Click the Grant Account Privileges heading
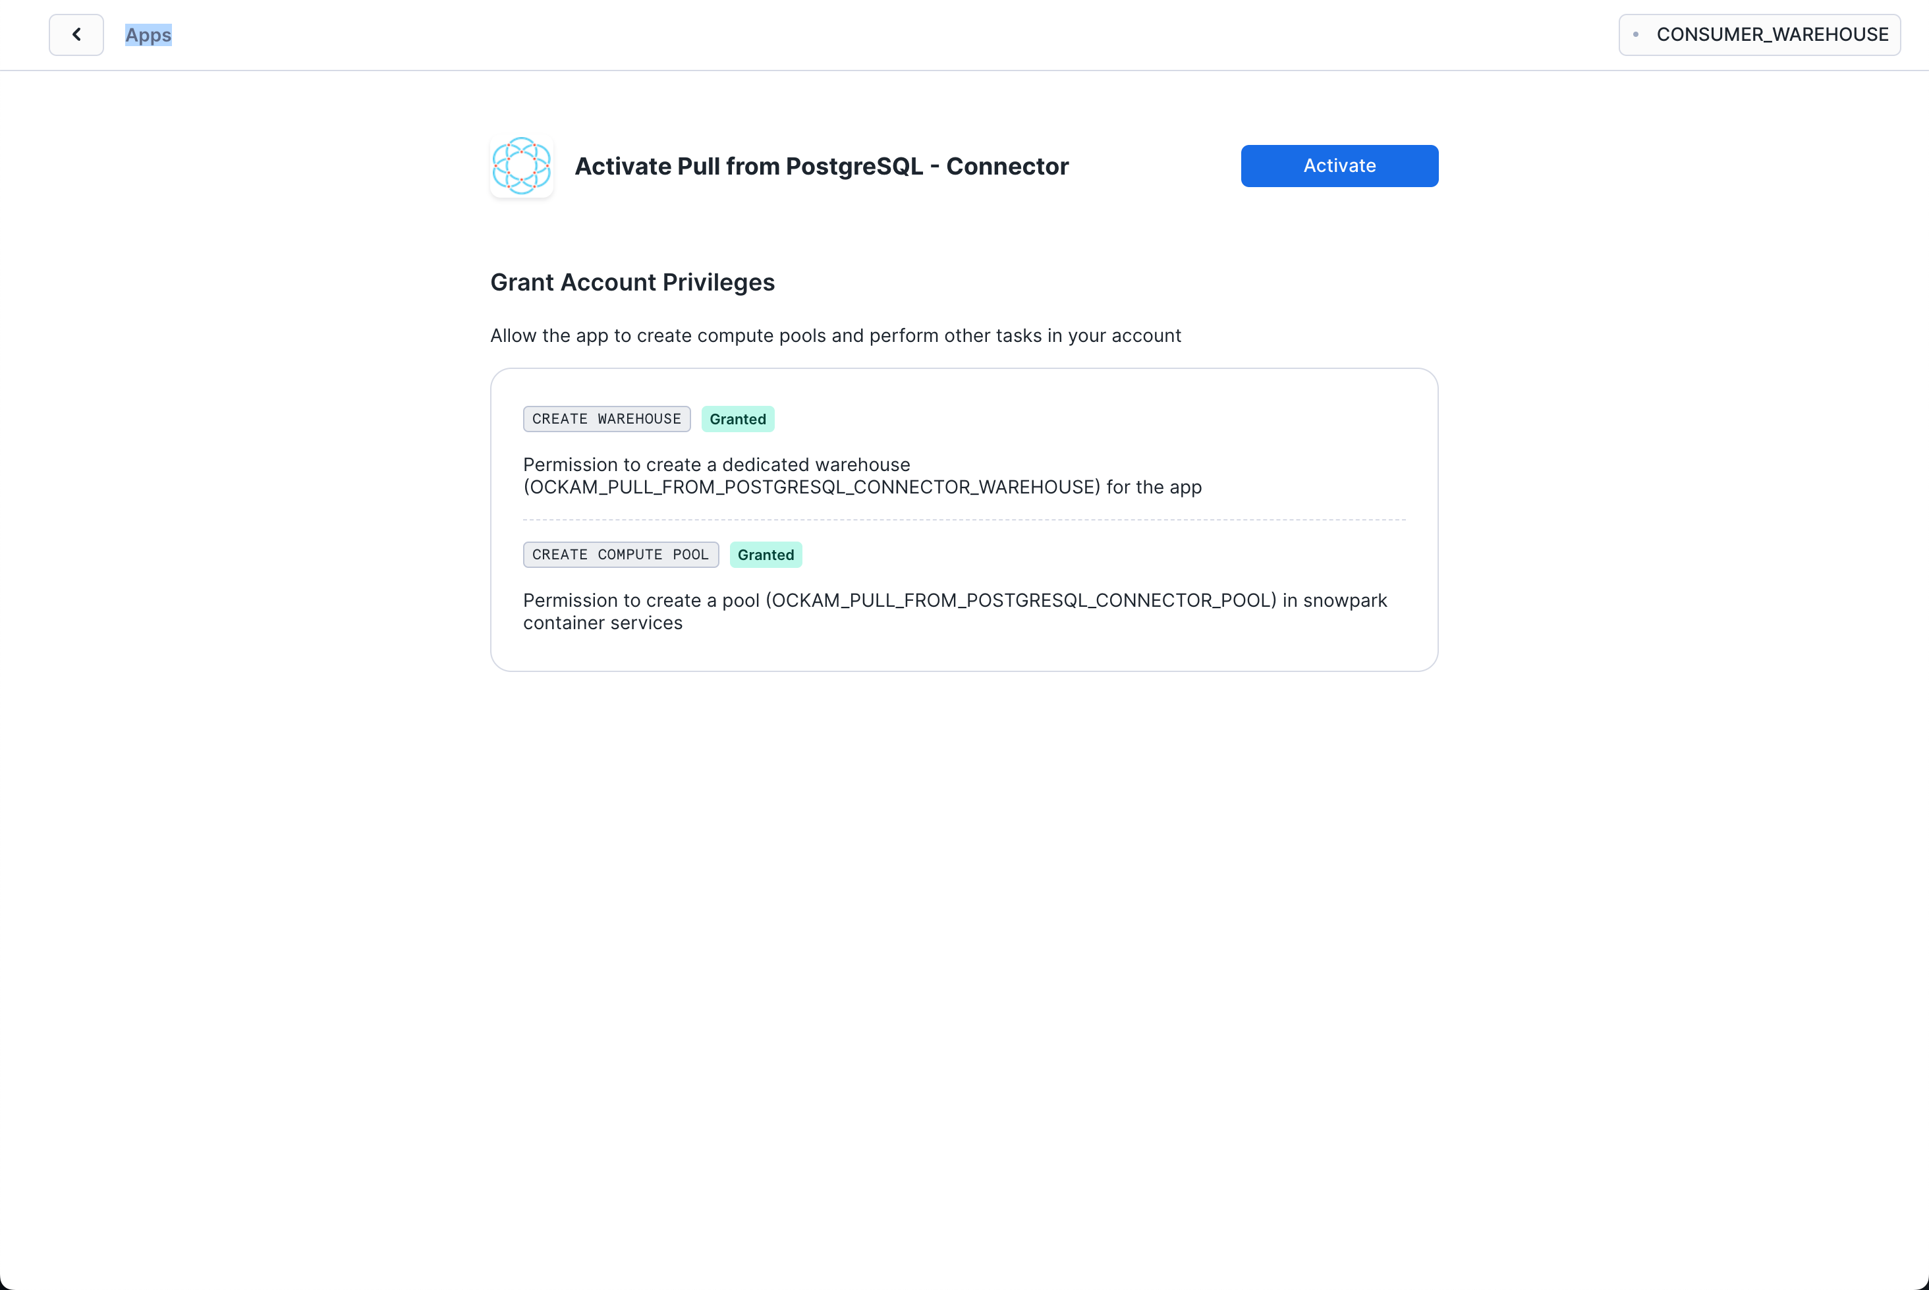This screenshot has height=1290, width=1929. pos(632,282)
